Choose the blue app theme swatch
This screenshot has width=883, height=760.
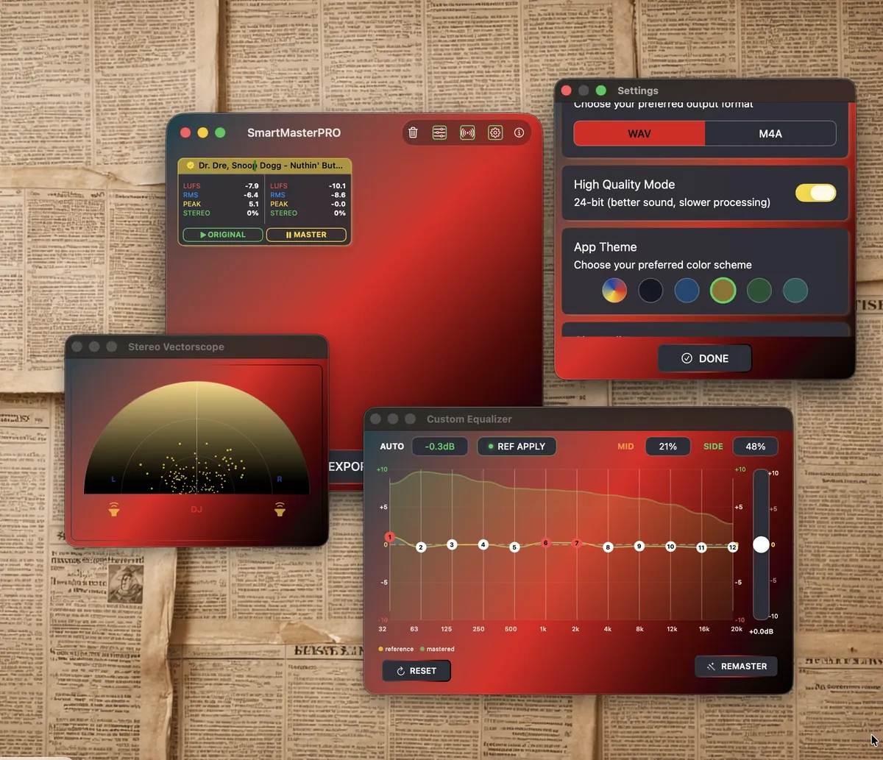(x=687, y=290)
